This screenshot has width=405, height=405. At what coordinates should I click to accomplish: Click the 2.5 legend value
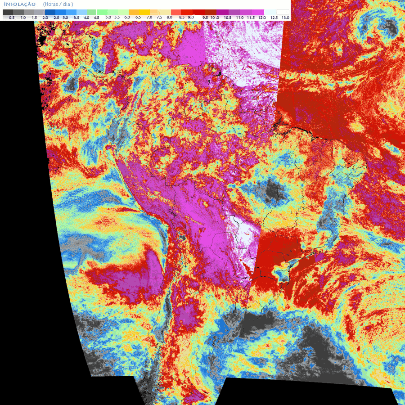pos(56,18)
